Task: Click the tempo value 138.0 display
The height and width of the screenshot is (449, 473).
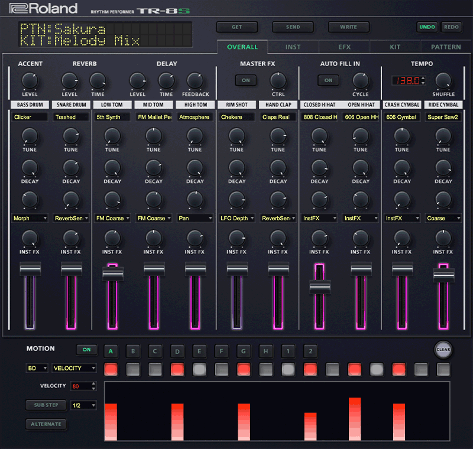Action: coord(408,80)
